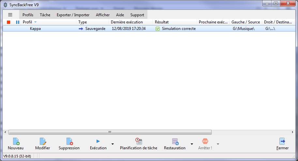The width and height of the screenshot is (298, 161).
Task: Click the Profil column sort arrow
Action: point(36,22)
